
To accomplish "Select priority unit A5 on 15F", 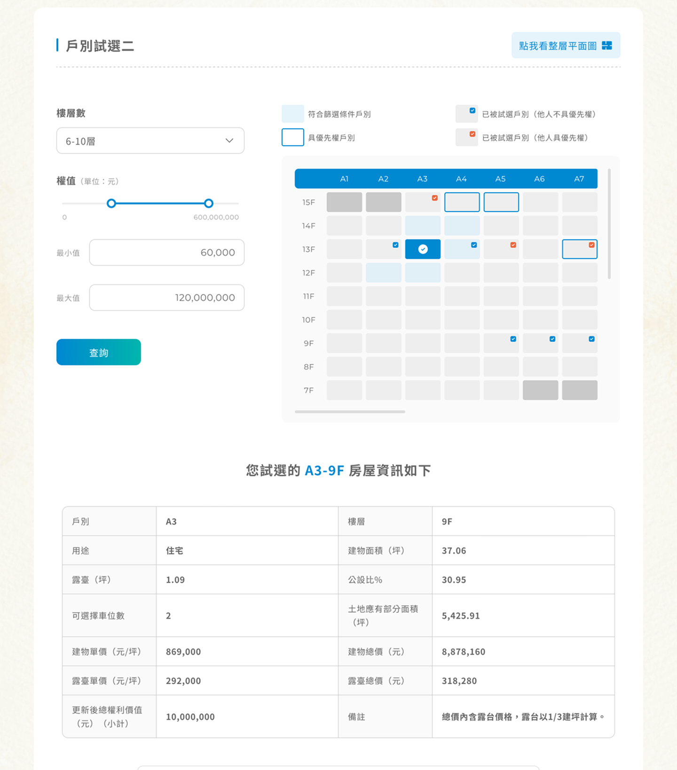I will point(501,202).
